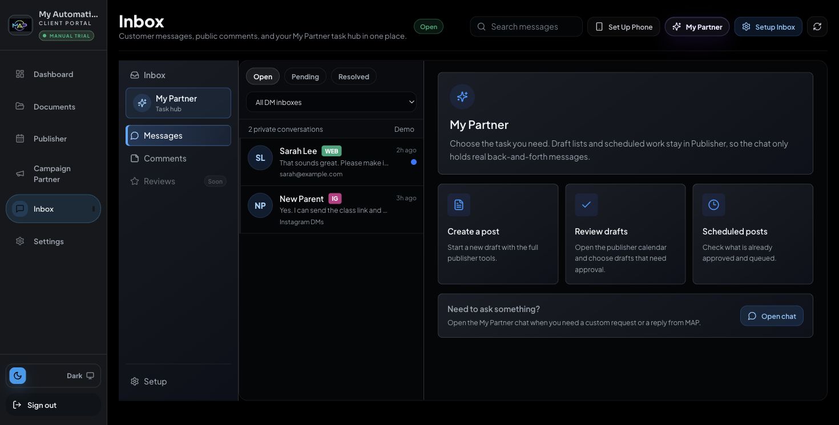Click the Reviews star icon
The height and width of the screenshot is (425, 839).
(x=135, y=181)
